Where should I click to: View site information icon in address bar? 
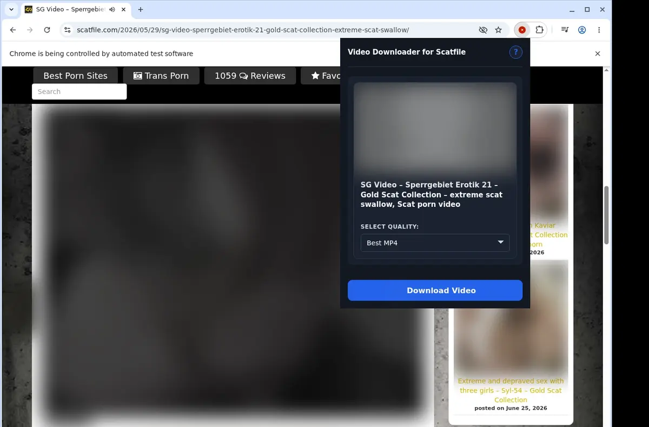tap(67, 30)
